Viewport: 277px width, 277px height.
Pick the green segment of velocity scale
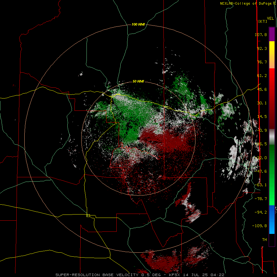pos(272,175)
